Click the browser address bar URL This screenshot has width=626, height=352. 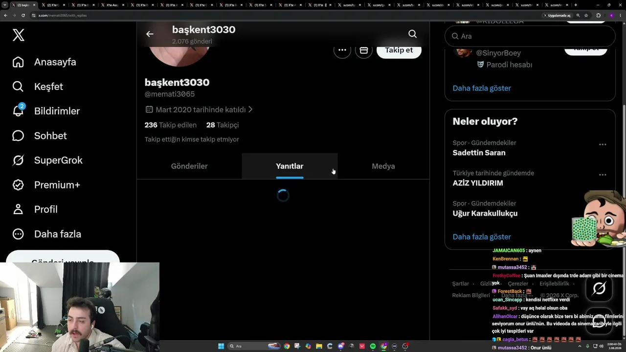[x=63, y=15]
